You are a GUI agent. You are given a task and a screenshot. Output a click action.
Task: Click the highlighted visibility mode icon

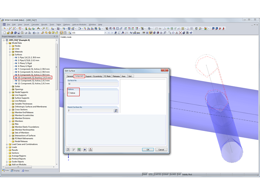coord(151,33)
